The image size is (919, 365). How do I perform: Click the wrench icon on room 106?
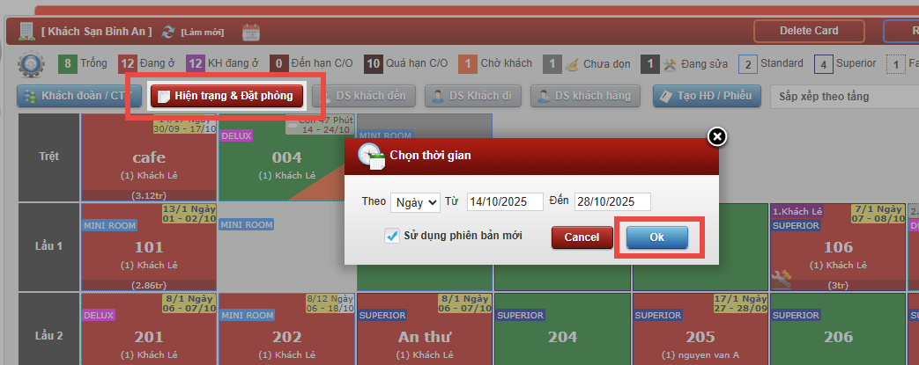pos(780,277)
